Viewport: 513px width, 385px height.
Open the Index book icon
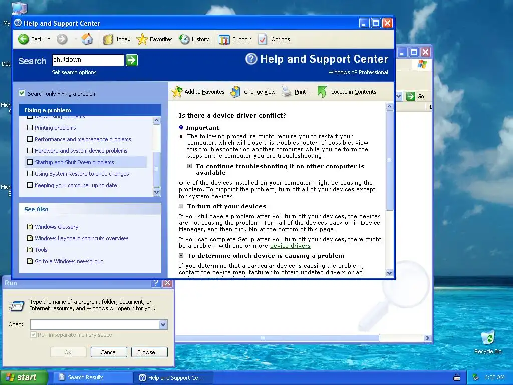pos(108,39)
